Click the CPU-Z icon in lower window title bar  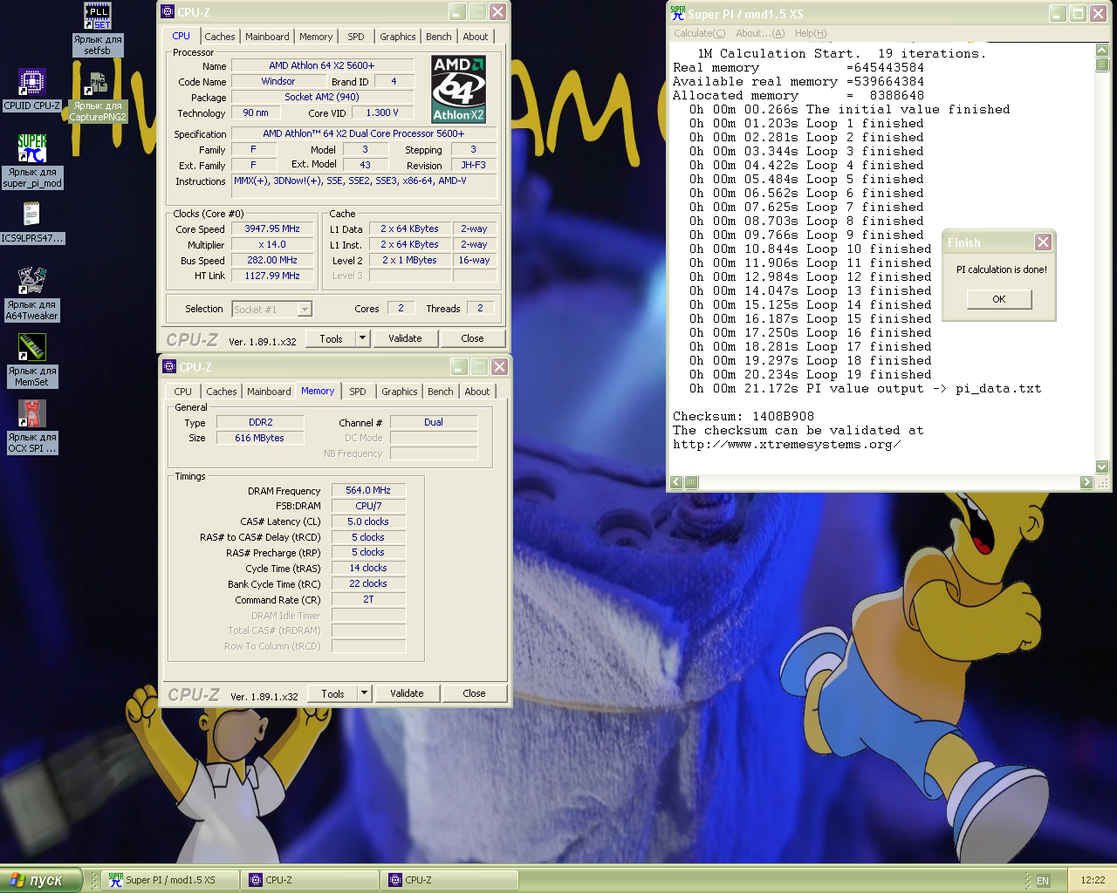169,367
